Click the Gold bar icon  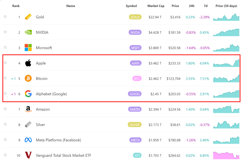coord(28,17)
